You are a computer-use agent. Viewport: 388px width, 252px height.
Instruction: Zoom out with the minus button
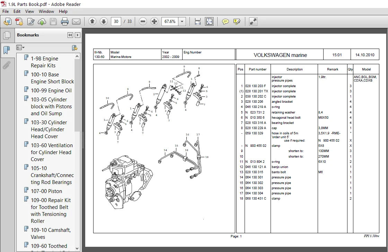point(143,22)
